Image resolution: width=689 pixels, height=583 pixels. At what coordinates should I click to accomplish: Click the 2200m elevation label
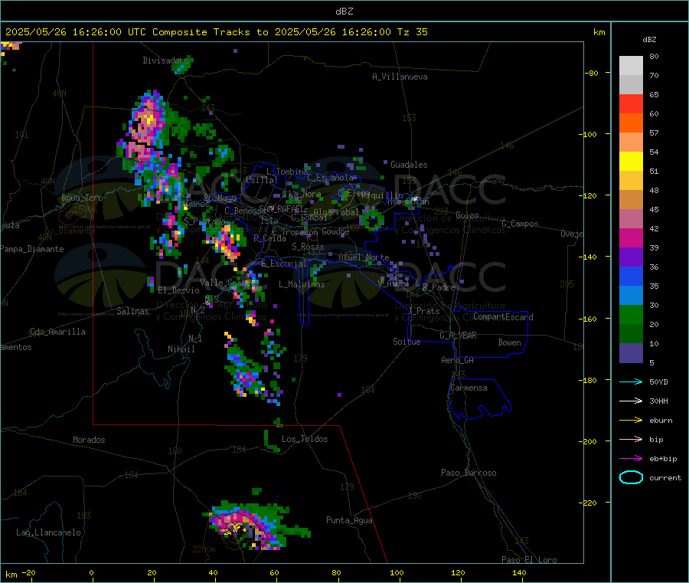[x=204, y=549]
